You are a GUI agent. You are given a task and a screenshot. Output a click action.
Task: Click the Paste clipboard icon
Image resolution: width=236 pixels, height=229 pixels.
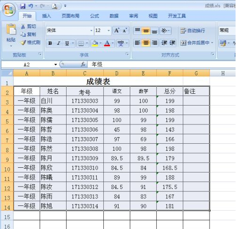(11, 29)
